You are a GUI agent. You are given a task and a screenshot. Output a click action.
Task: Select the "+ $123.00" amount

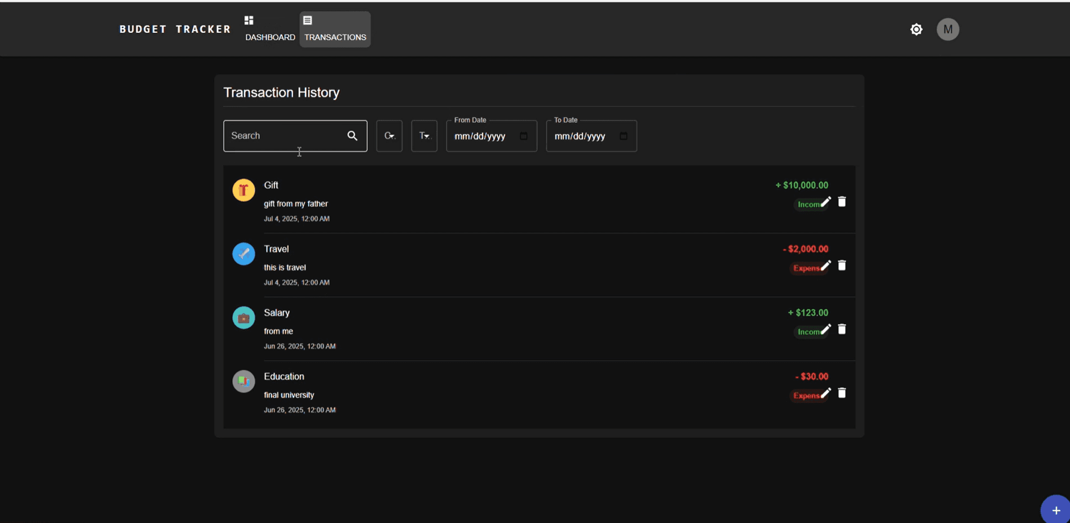coord(808,313)
